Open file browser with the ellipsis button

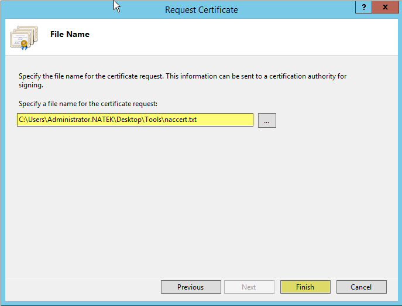(267, 120)
